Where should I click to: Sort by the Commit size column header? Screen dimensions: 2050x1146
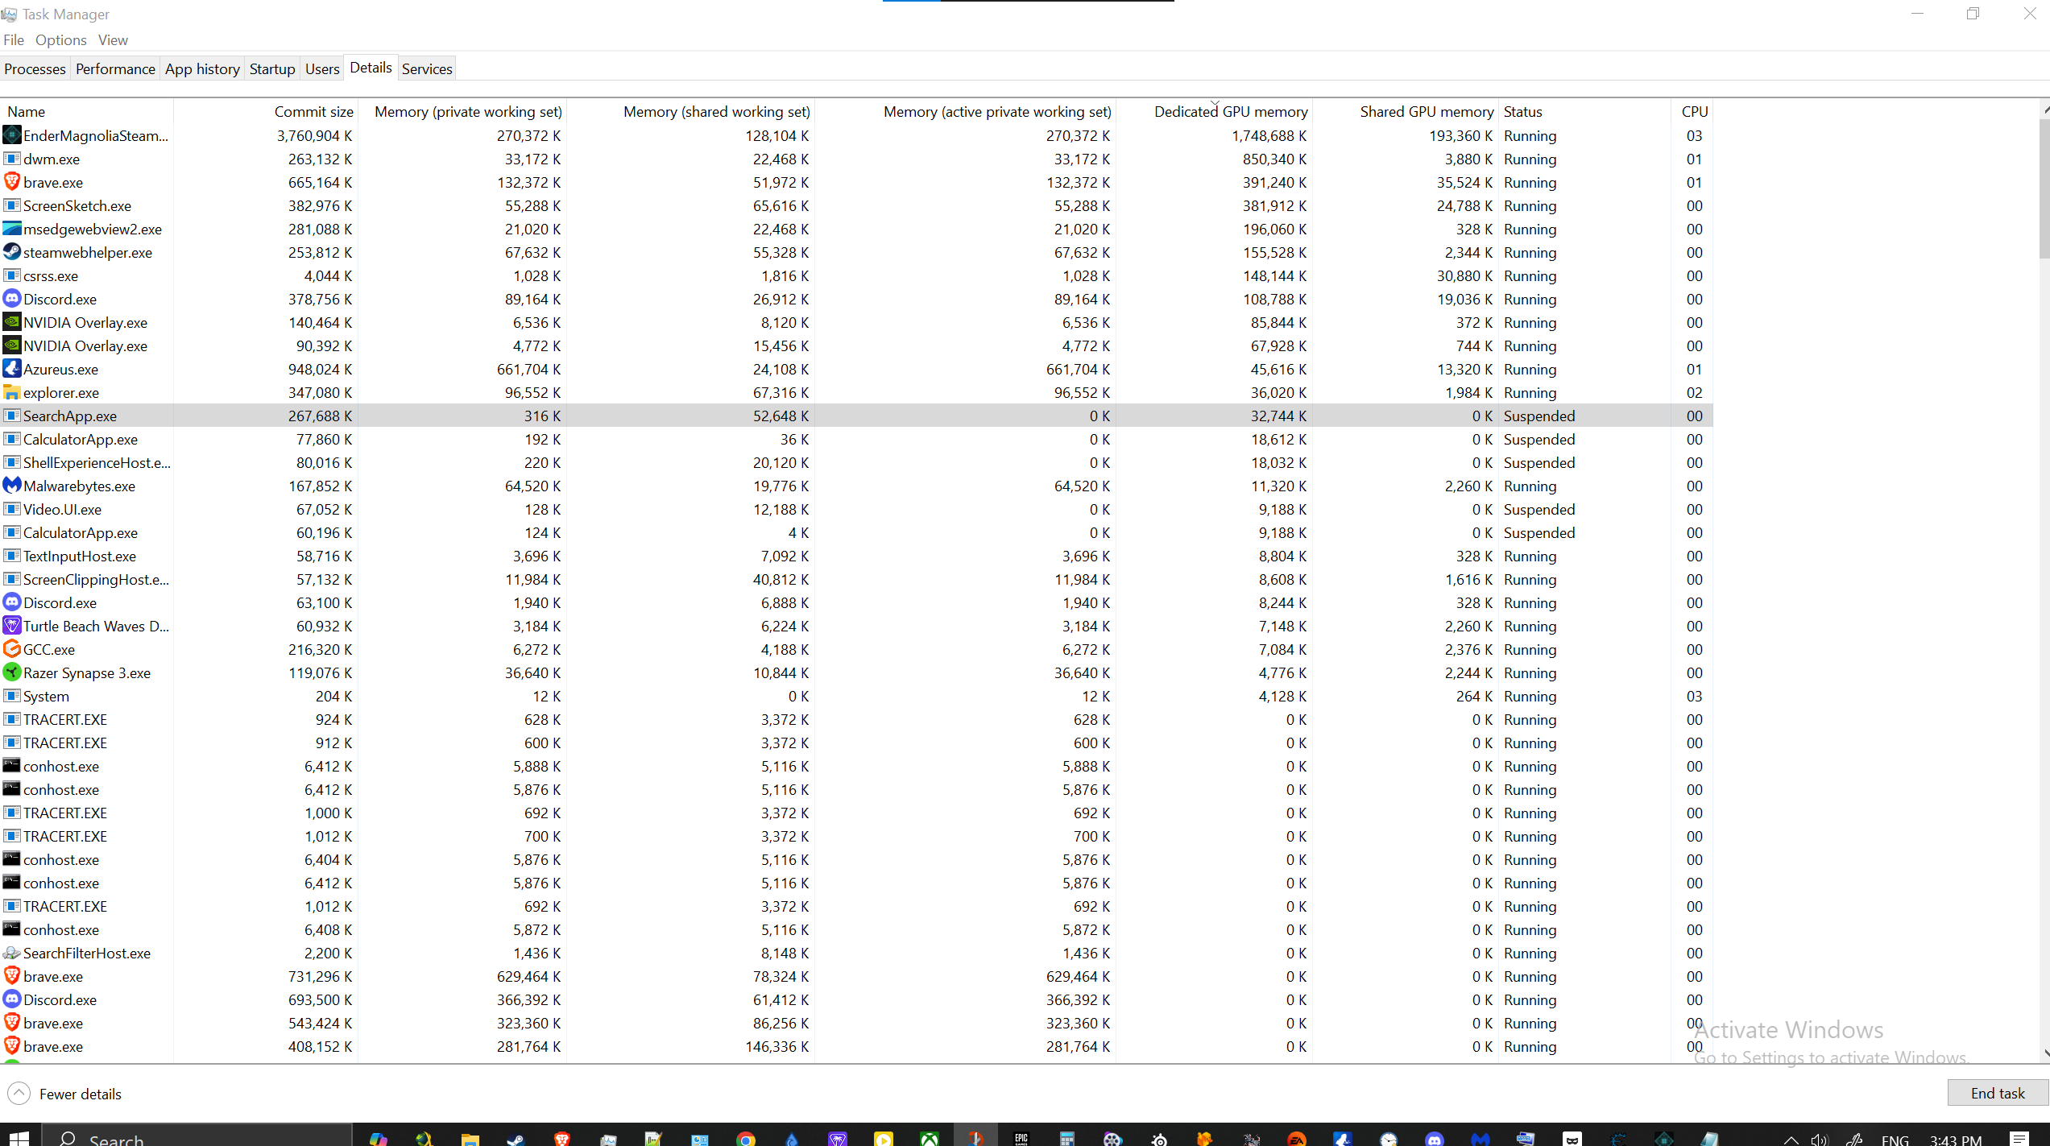click(266, 112)
